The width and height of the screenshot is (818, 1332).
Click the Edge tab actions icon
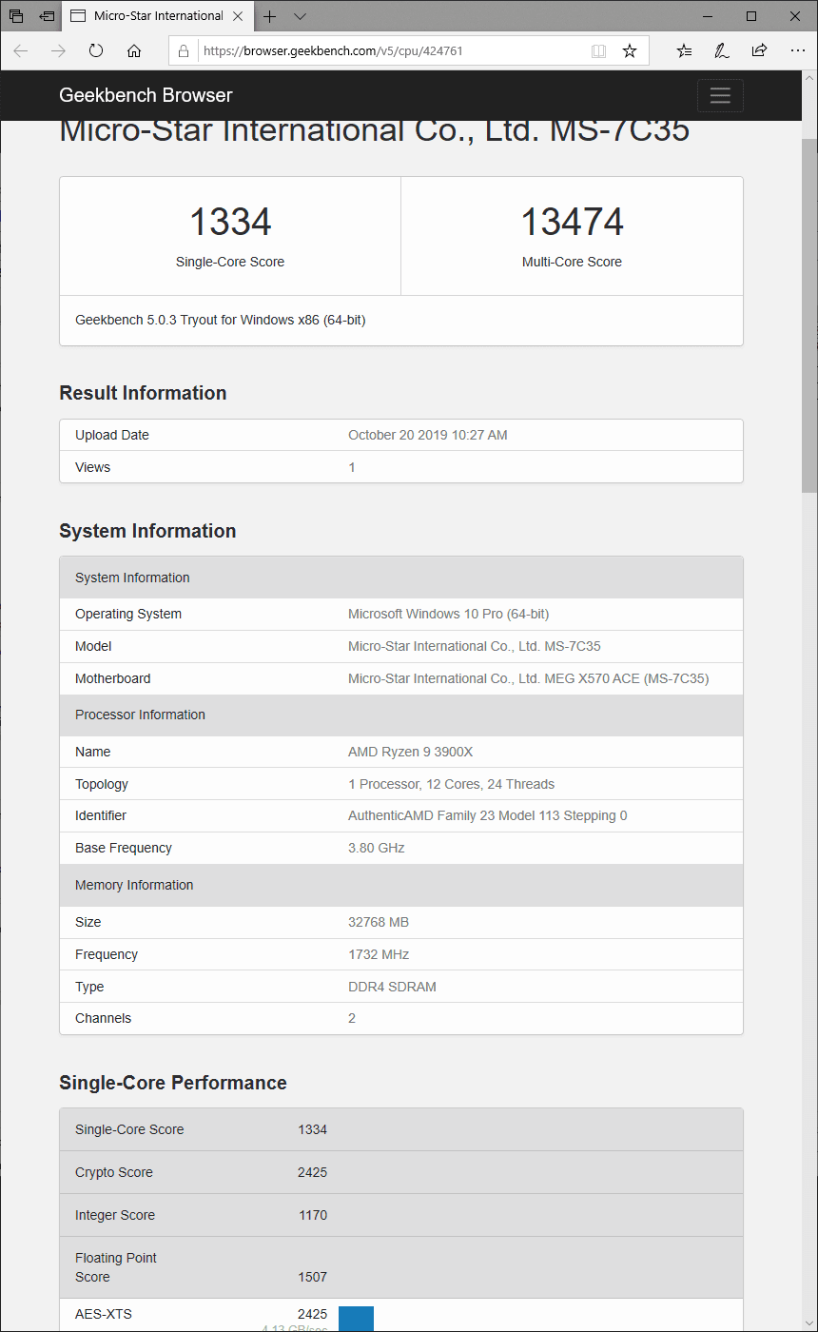16,16
